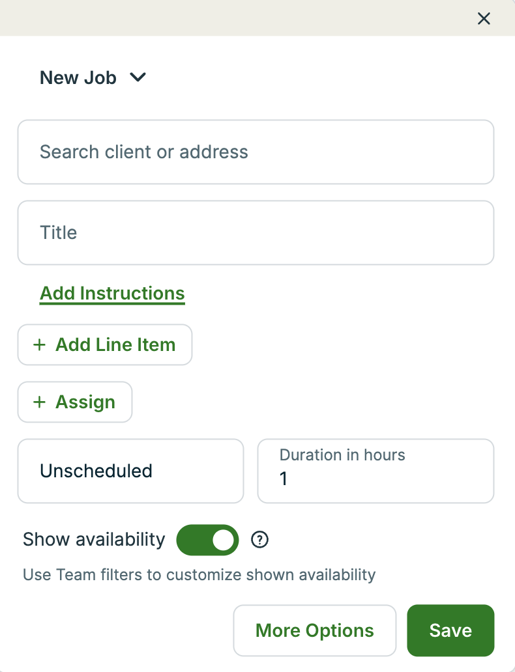Click the Team filters hint text
This screenshot has height=672, width=515.
[199, 575]
